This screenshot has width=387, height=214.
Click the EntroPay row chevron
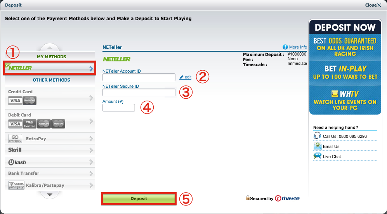click(91, 139)
